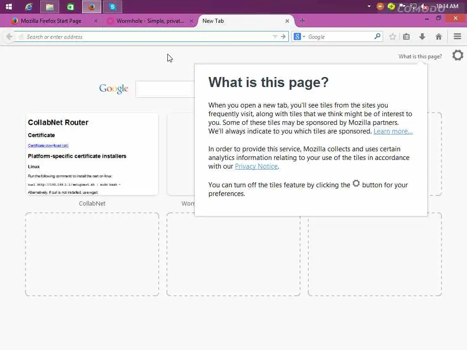Click the What is this page? heading

click(268, 82)
